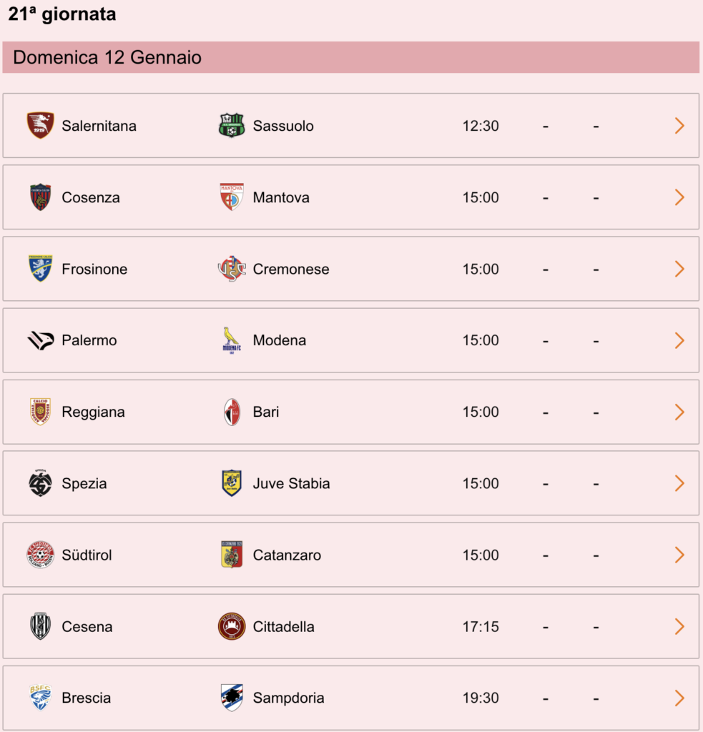This screenshot has height=732, width=703.
Task: Select the Mantova club logo
Action: (x=232, y=197)
